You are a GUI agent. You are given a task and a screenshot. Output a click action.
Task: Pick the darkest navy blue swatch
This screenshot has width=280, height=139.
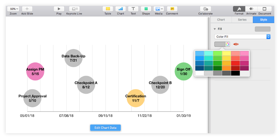coord(200,68)
